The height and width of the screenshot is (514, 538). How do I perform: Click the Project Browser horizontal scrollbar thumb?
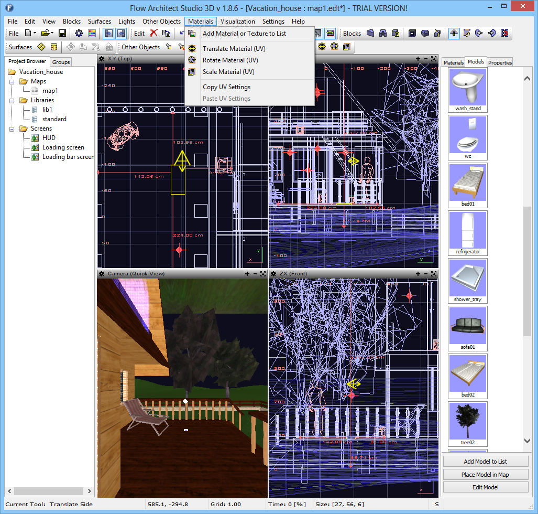coord(49,491)
